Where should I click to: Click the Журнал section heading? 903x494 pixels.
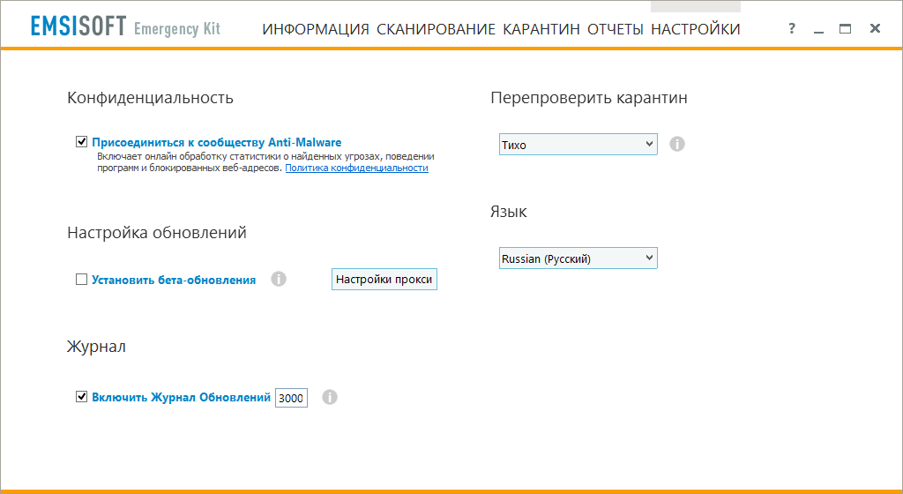pyautogui.click(x=96, y=347)
